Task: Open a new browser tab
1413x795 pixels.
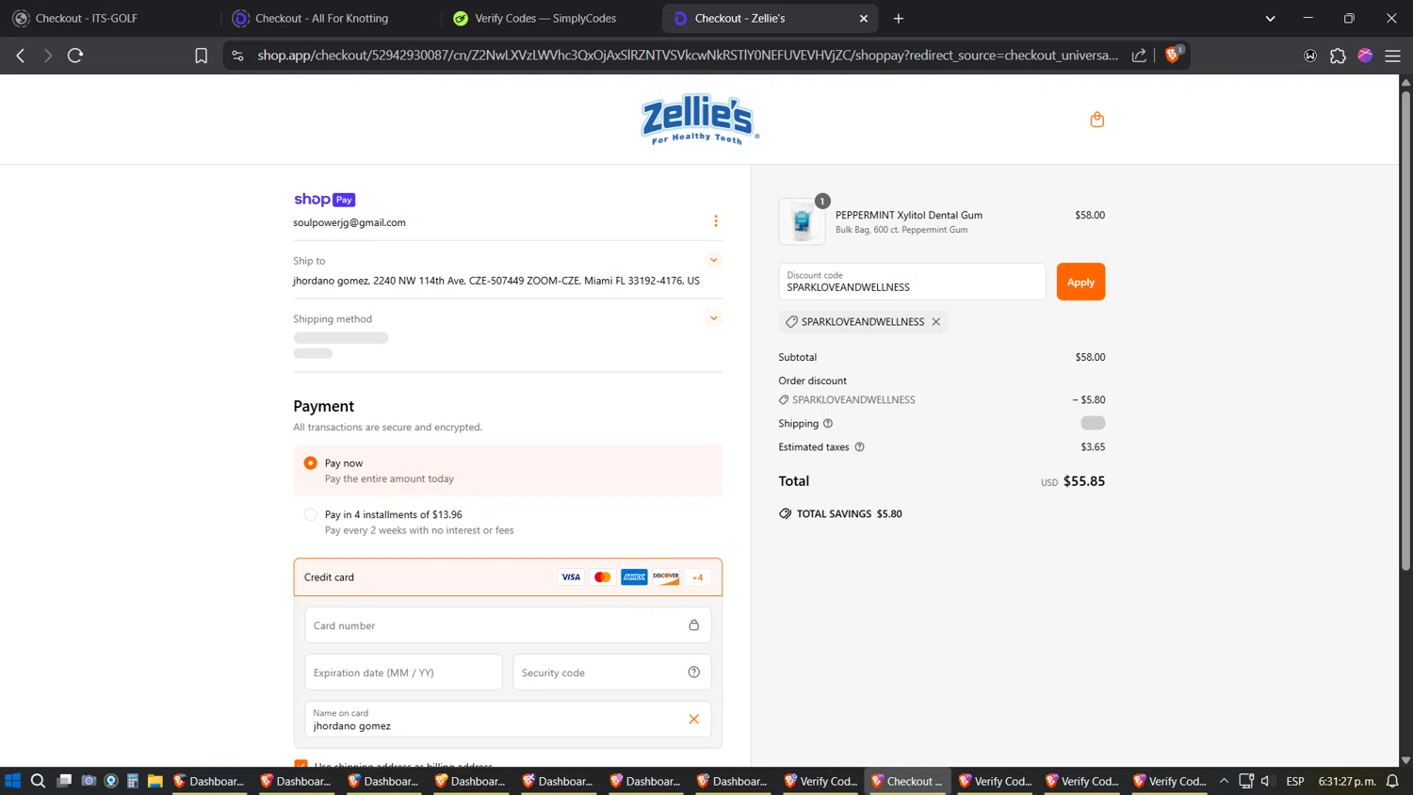Action: pyautogui.click(x=899, y=18)
